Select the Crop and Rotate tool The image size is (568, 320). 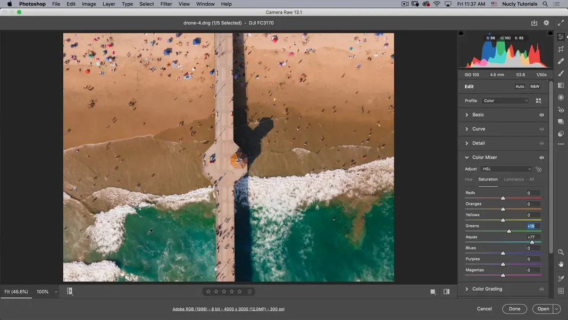tap(561, 49)
